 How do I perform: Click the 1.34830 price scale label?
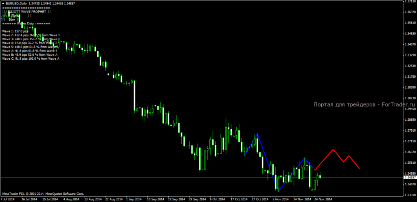tap(410, 34)
